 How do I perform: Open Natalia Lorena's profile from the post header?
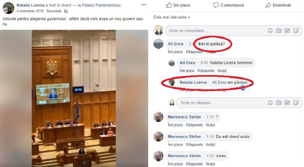(30, 5)
